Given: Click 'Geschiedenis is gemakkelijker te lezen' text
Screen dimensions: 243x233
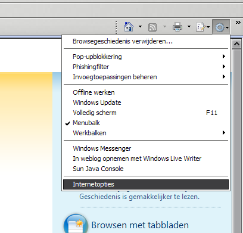Looking at the screenshot, I should coord(139,197).
